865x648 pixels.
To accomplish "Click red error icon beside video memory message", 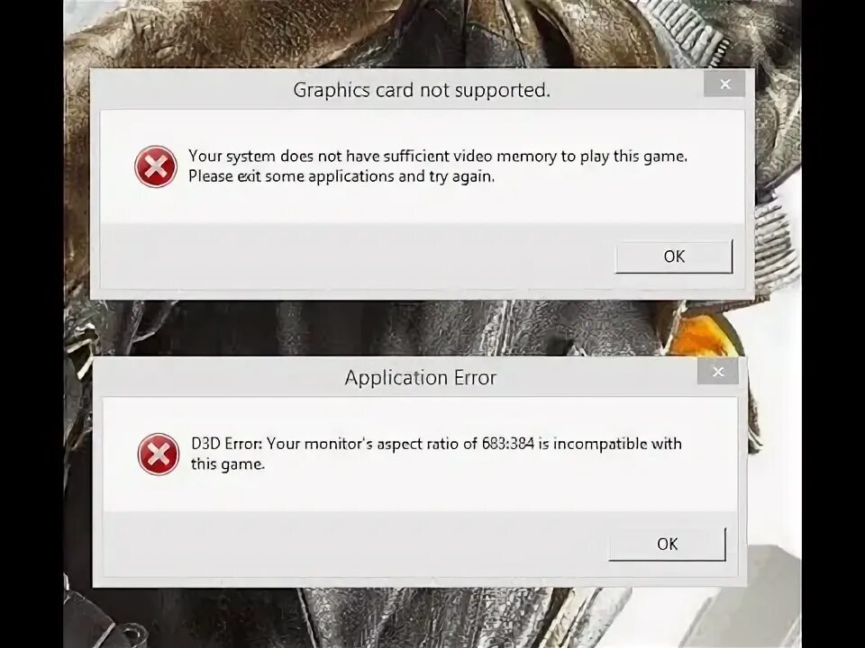I will (156, 166).
